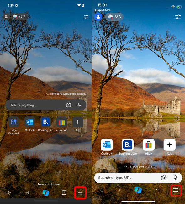This screenshot has width=185, height=204.
Task: Tap Copilot icon in iOS bottom bar
Action: (x=138, y=190)
